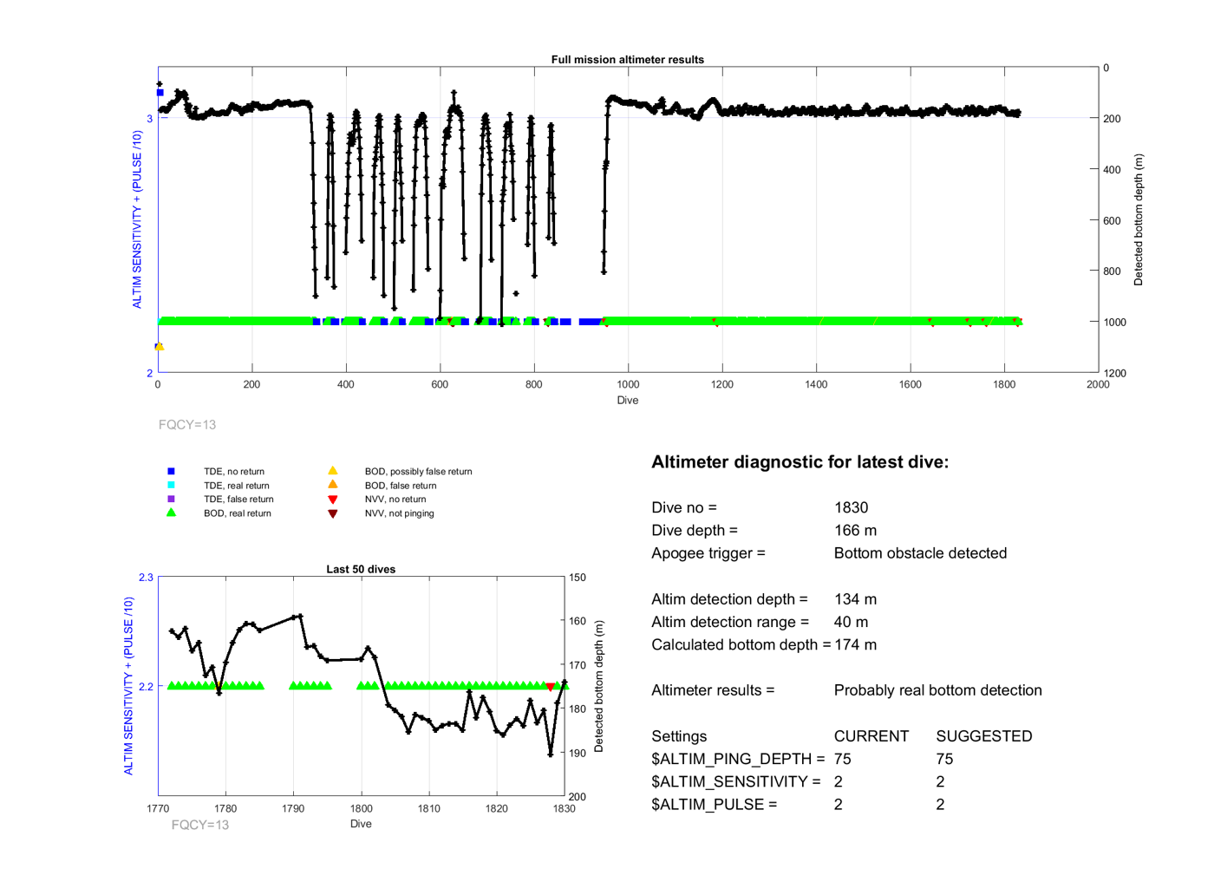Click the 'FQCY=13' label under the top plot
This screenshot has width=1214, height=895.
(187, 424)
